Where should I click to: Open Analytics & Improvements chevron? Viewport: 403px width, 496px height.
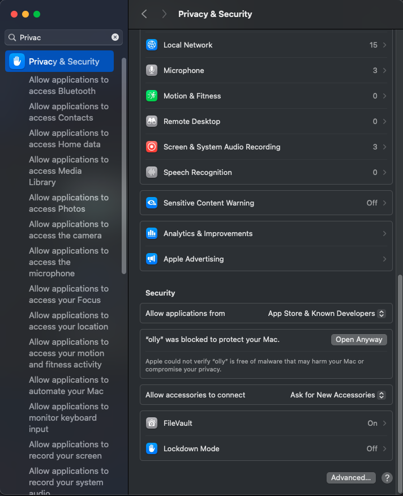tap(385, 233)
